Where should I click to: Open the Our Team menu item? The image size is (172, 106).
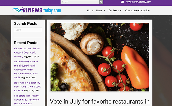coord(114,10)
